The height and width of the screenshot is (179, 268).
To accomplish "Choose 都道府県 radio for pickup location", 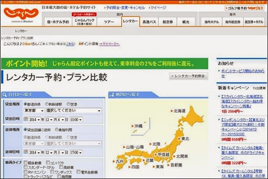I will tap(25, 104).
